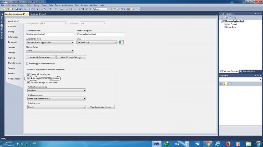
Task: Open Outlook from the taskbar
Action: [177, 144]
